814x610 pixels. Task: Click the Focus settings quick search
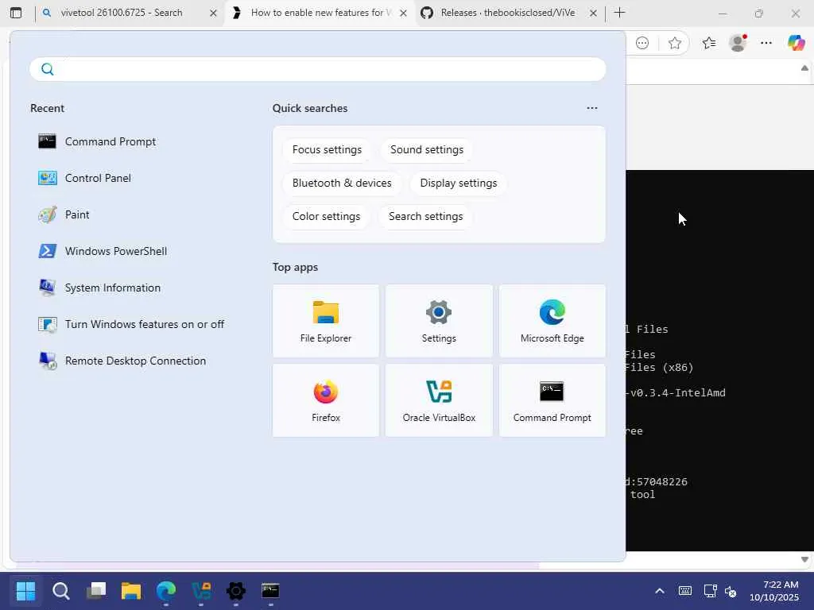[x=327, y=149]
